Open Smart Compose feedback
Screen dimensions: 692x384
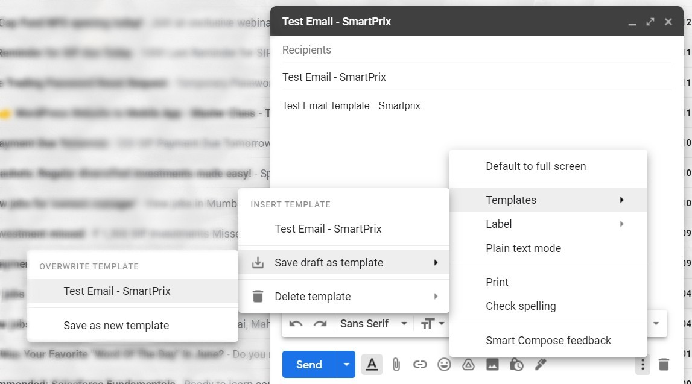coord(548,341)
